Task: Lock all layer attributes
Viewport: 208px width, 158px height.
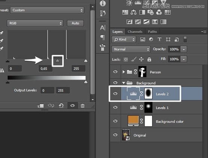Action: pos(149,59)
